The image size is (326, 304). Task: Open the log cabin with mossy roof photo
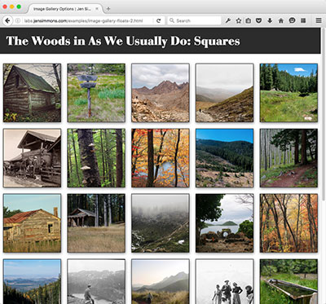click(32, 93)
